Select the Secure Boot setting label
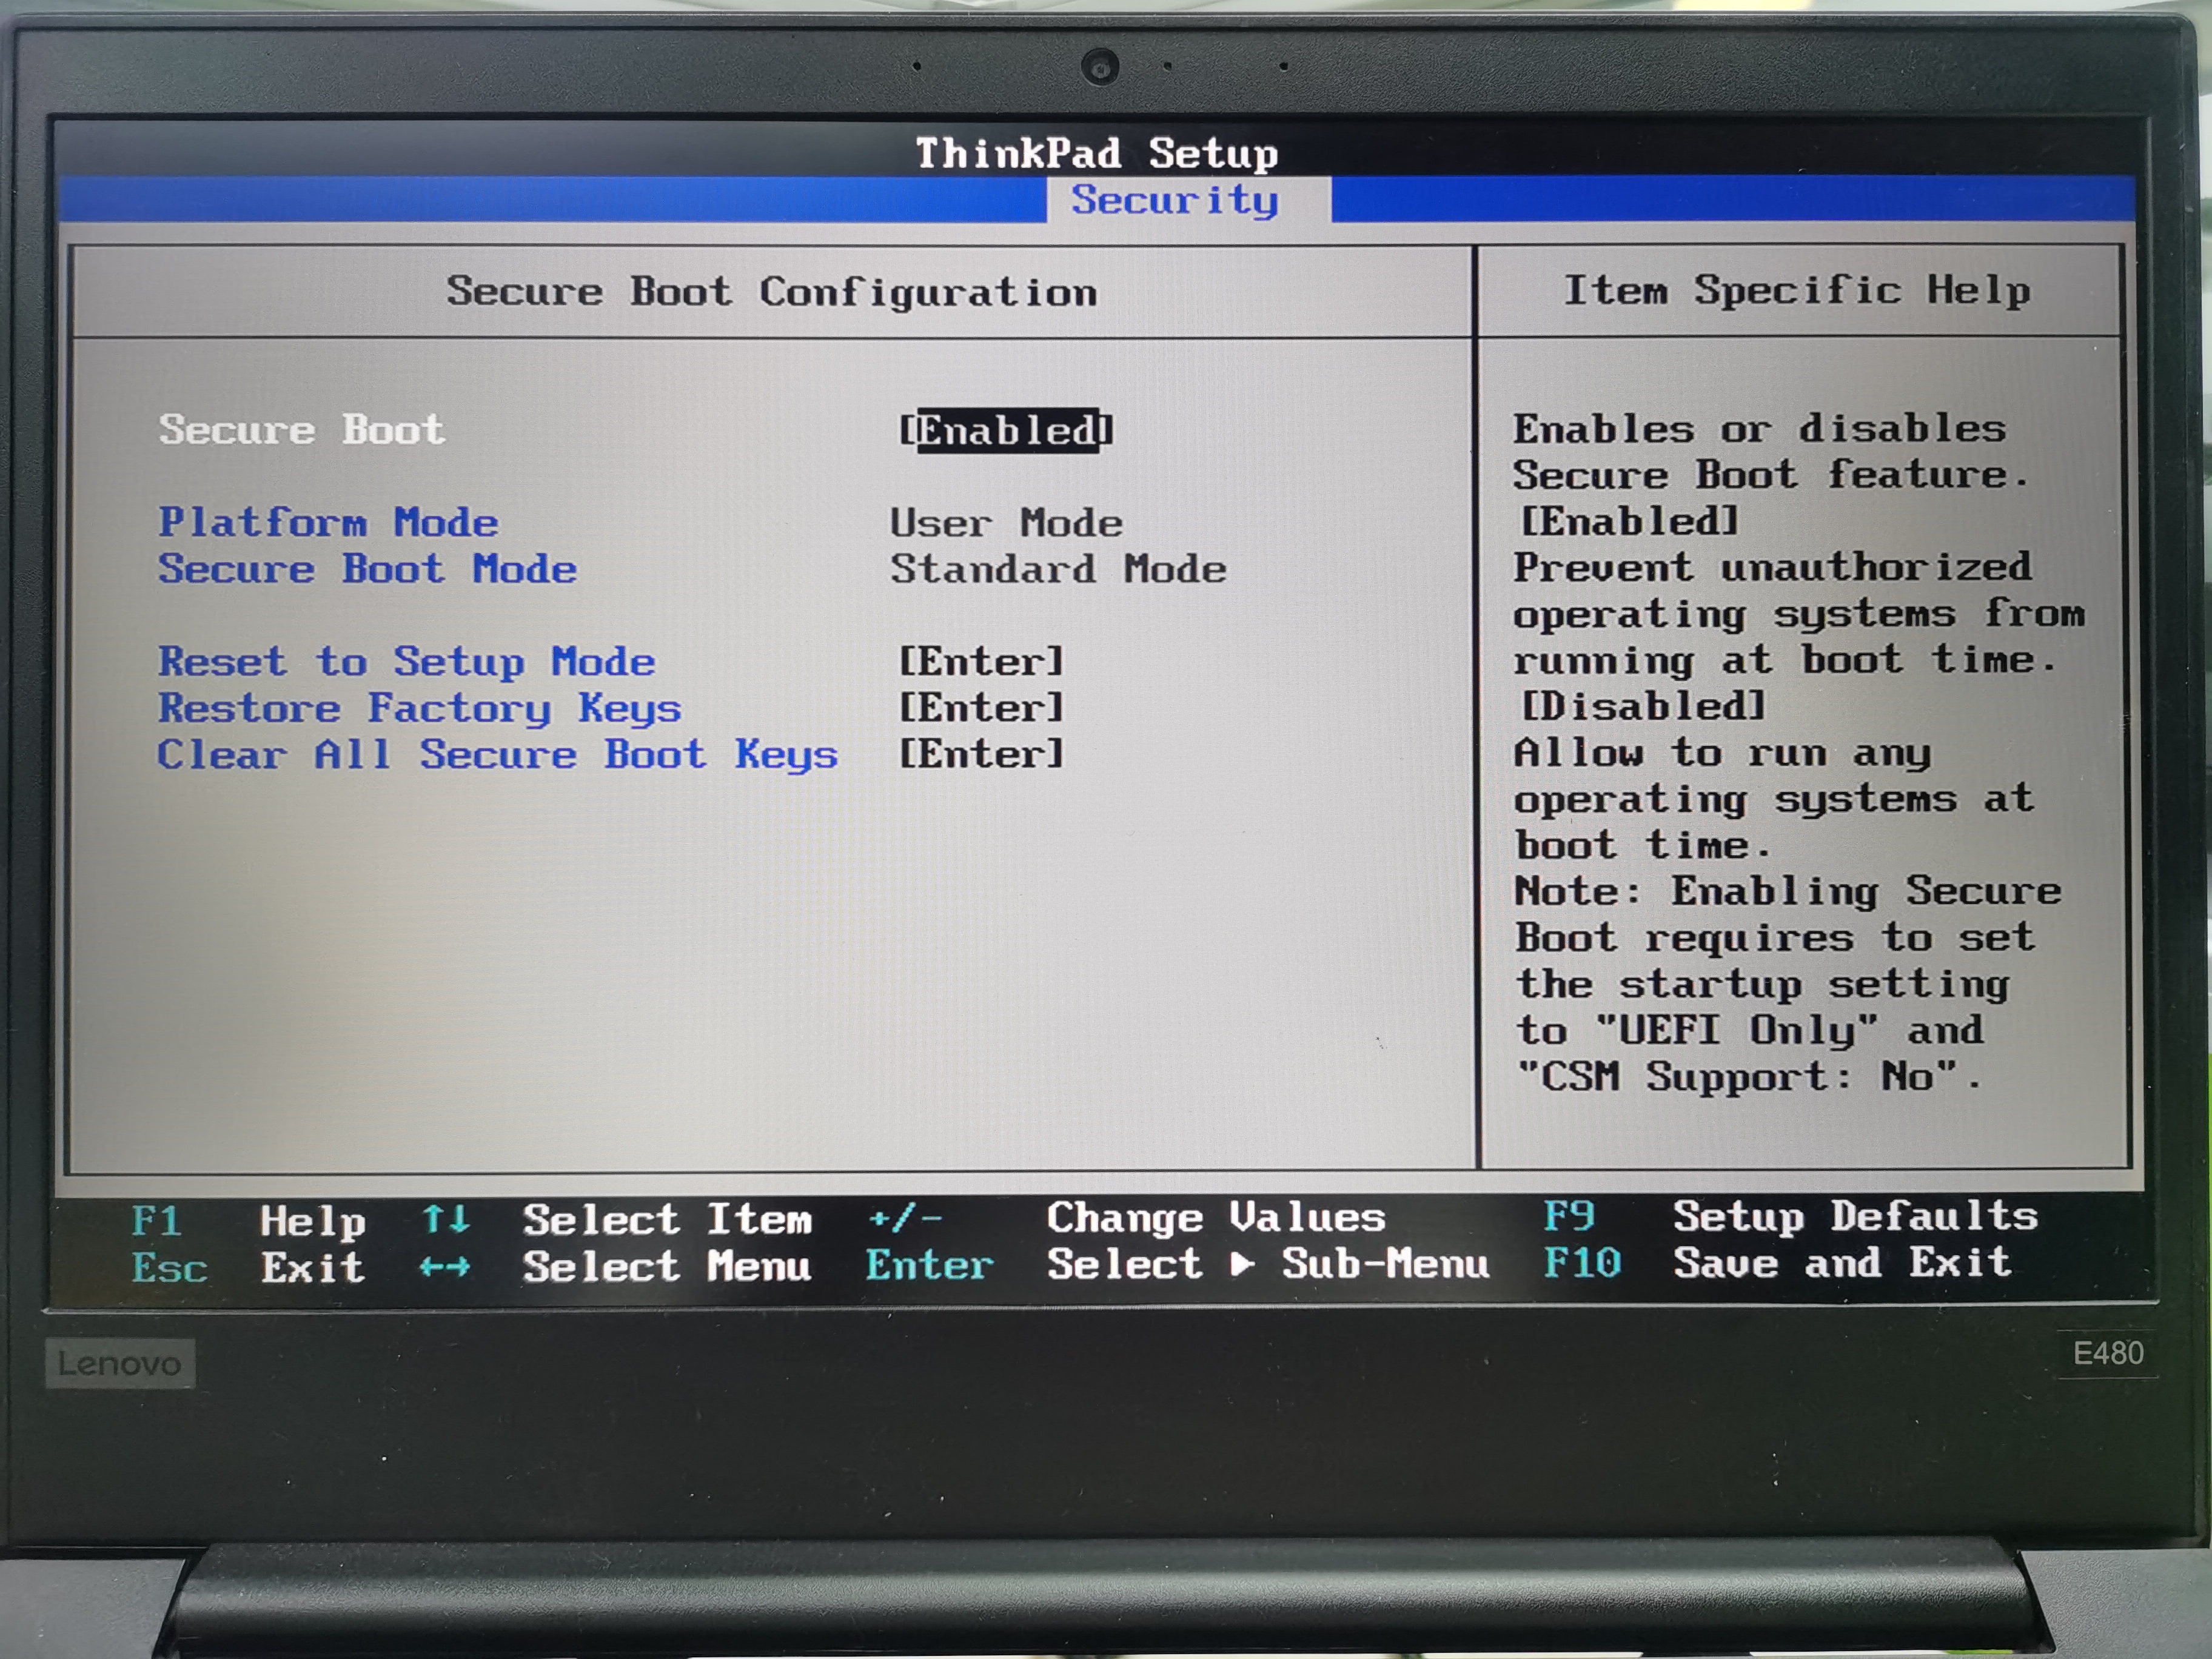Image resolution: width=2212 pixels, height=1659 pixels. tap(301, 430)
